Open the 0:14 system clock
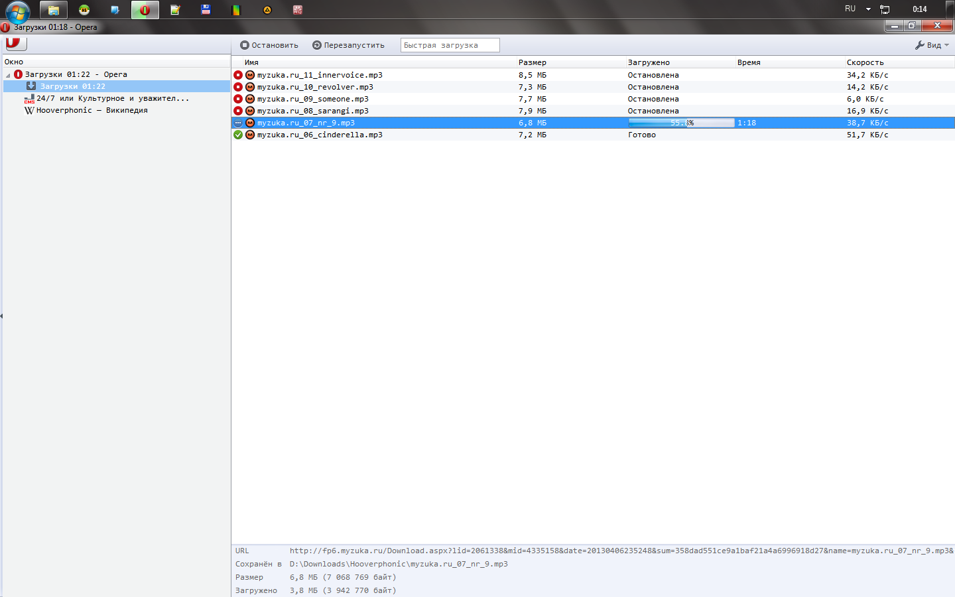955x597 pixels. click(x=920, y=9)
